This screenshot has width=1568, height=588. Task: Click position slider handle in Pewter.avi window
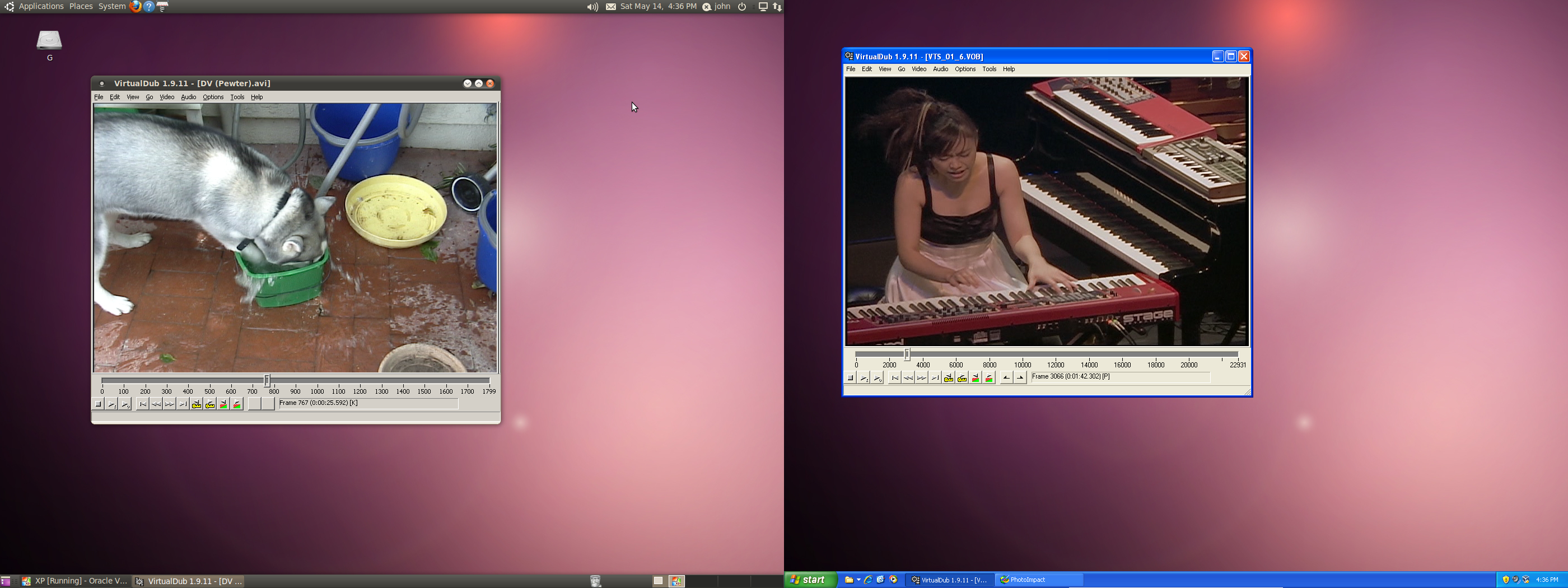(267, 381)
